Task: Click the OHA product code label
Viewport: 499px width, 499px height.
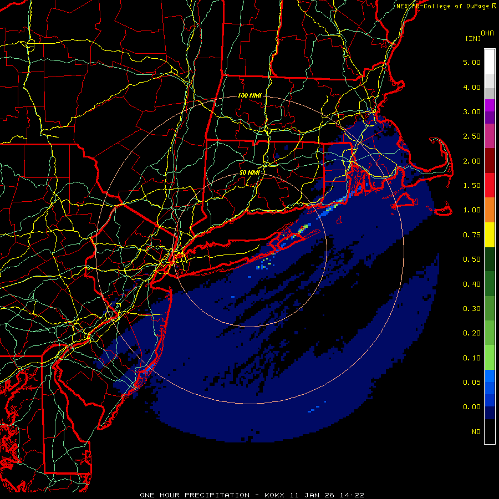Action: point(487,33)
